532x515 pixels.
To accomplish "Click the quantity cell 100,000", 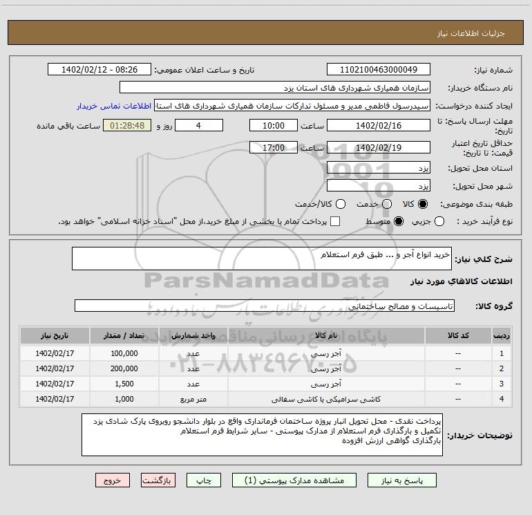I will click(x=124, y=353).
